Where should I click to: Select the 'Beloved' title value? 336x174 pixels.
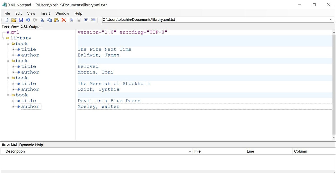[x=88, y=66]
